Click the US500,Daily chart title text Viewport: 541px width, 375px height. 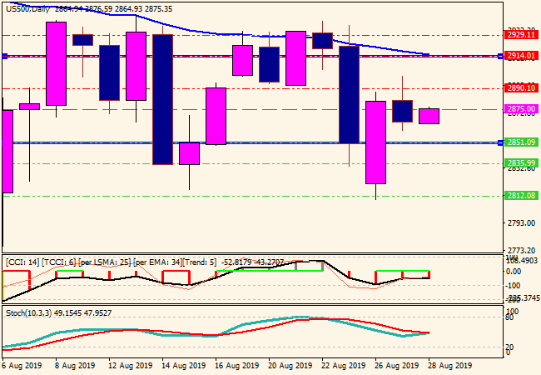point(28,7)
